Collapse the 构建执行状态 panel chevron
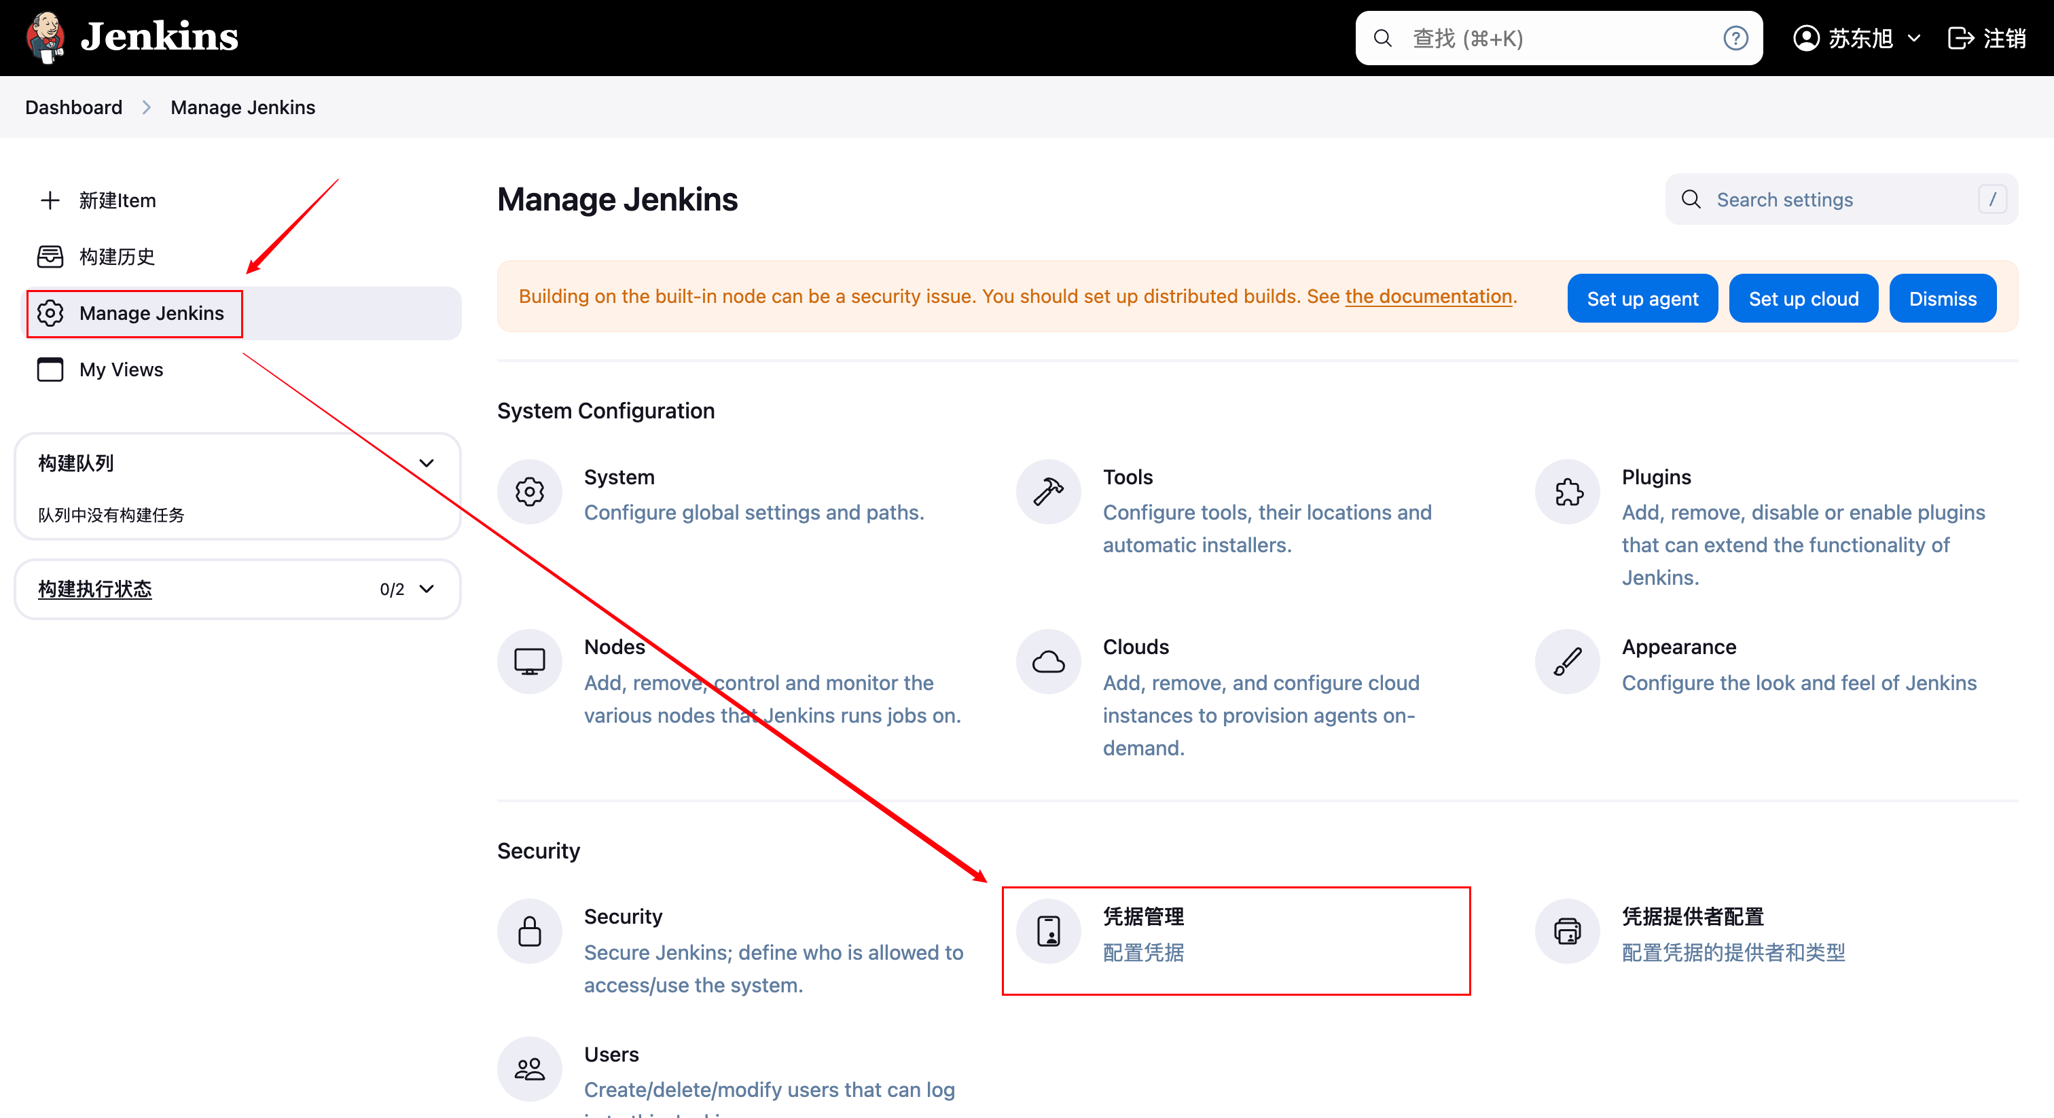This screenshot has height=1118, width=2054. click(x=427, y=590)
